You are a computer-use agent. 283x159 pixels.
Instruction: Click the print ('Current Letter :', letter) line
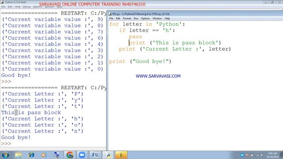(175, 49)
